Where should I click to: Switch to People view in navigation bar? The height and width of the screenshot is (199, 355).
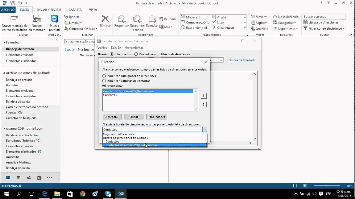coord(29,178)
